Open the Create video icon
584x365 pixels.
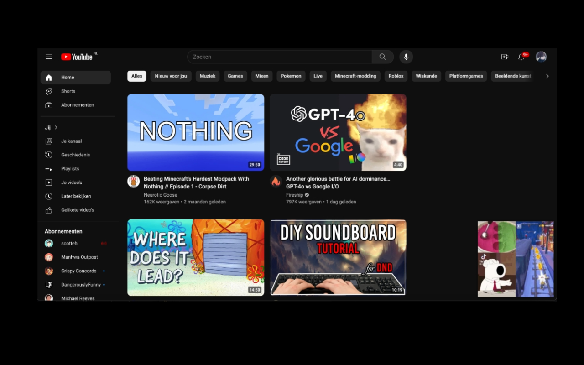pyautogui.click(x=505, y=57)
